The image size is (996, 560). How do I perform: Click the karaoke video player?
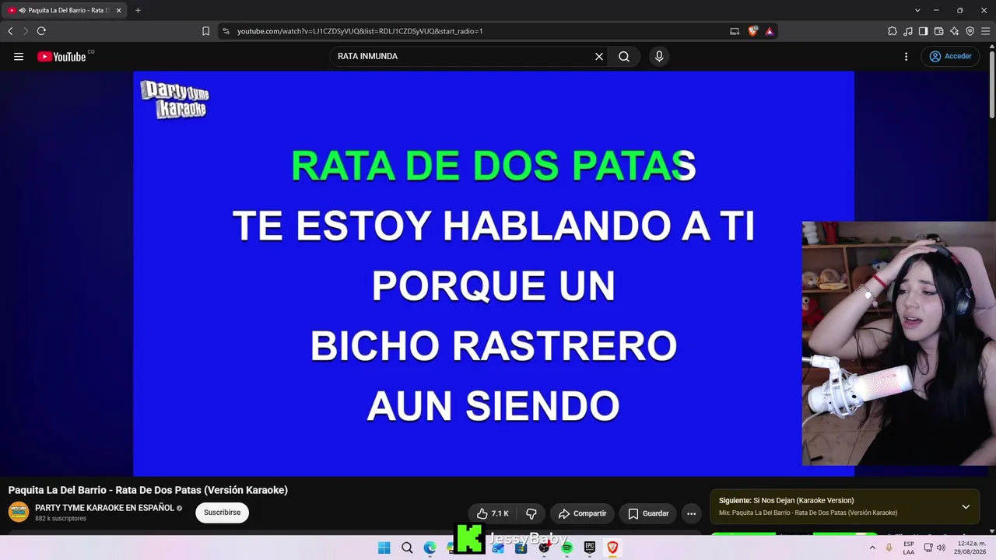click(x=493, y=273)
